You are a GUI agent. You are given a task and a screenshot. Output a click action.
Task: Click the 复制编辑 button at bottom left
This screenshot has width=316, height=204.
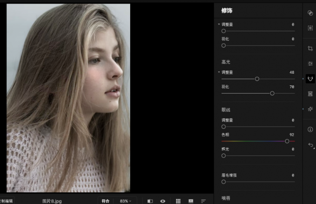click(x=7, y=201)
